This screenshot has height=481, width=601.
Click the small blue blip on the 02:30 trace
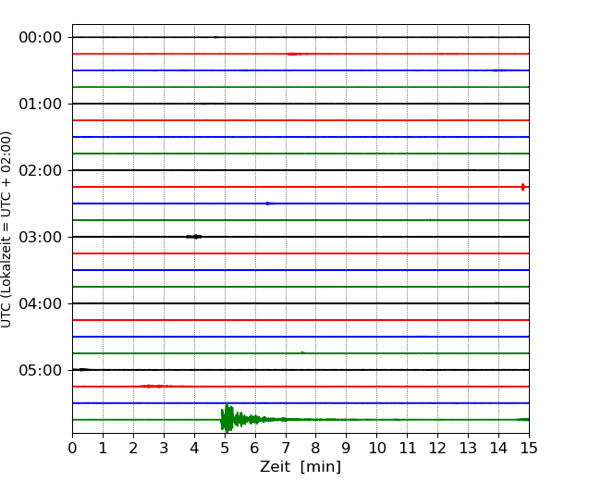tap(269, 203)
